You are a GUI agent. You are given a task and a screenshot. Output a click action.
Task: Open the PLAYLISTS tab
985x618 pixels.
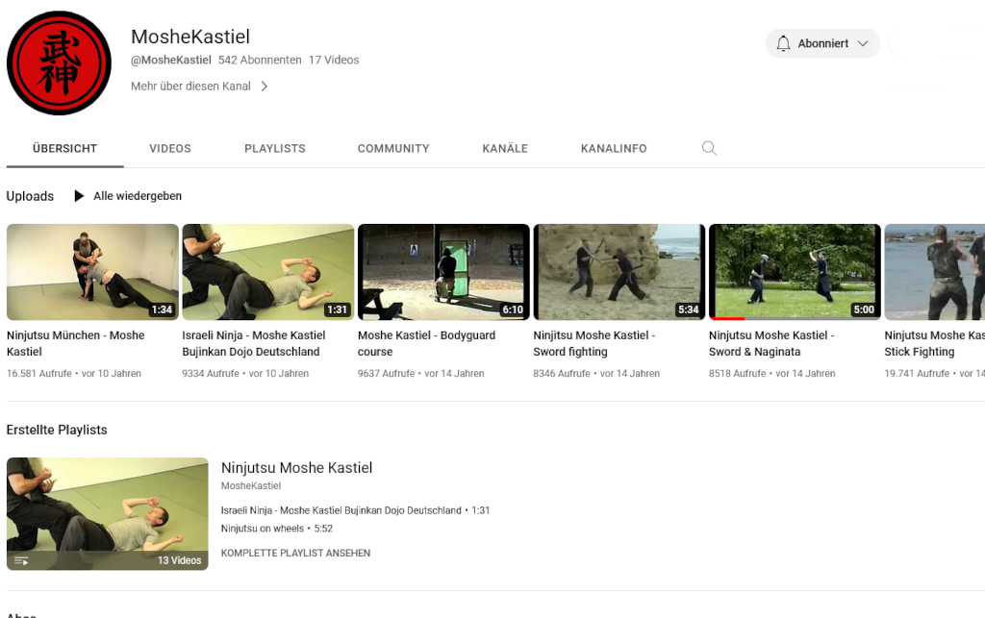pyautogui.click(x=275, y=149)
